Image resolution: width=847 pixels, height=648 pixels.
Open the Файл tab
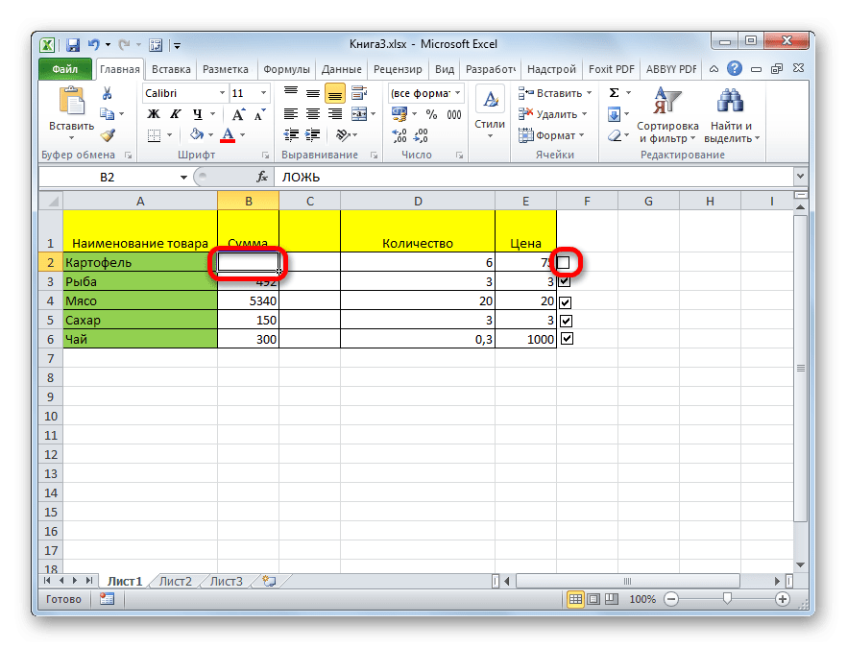65,68
